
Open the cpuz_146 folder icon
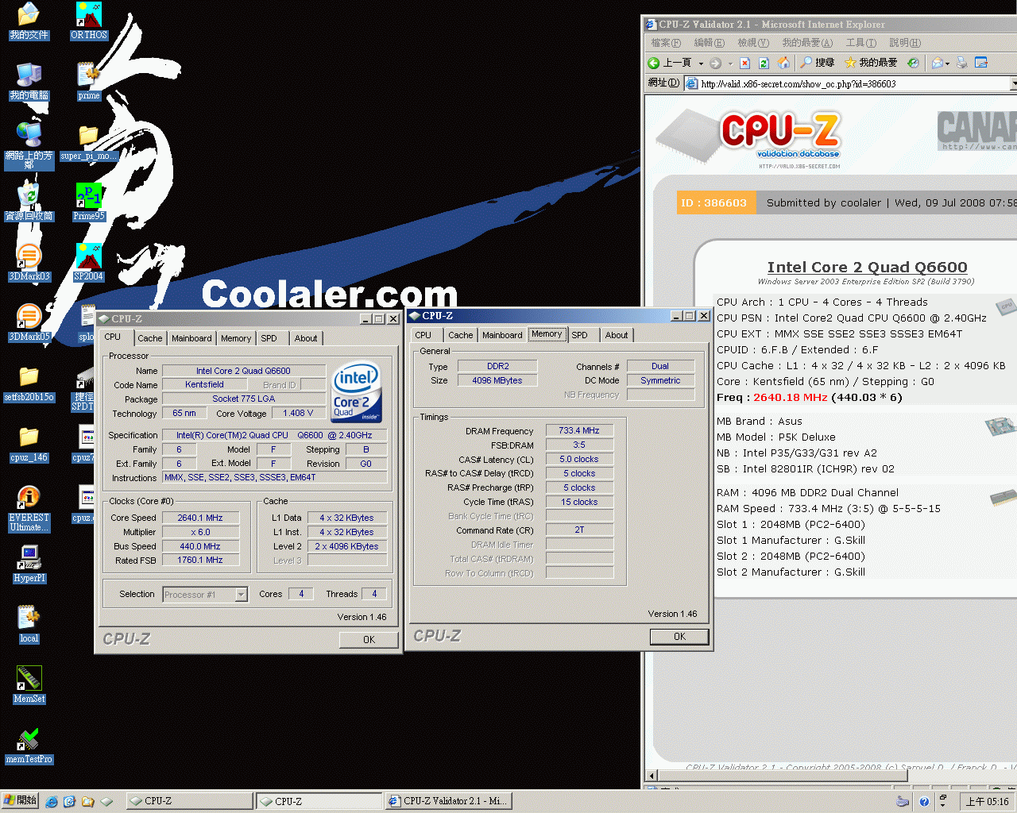(x=29, y=444)
